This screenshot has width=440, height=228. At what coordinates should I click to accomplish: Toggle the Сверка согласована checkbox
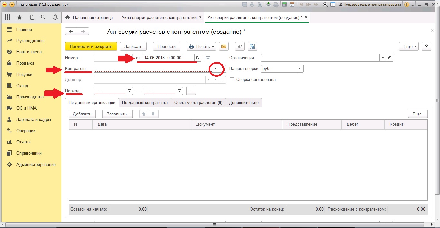pyautogui.click(x=232, y=80)
